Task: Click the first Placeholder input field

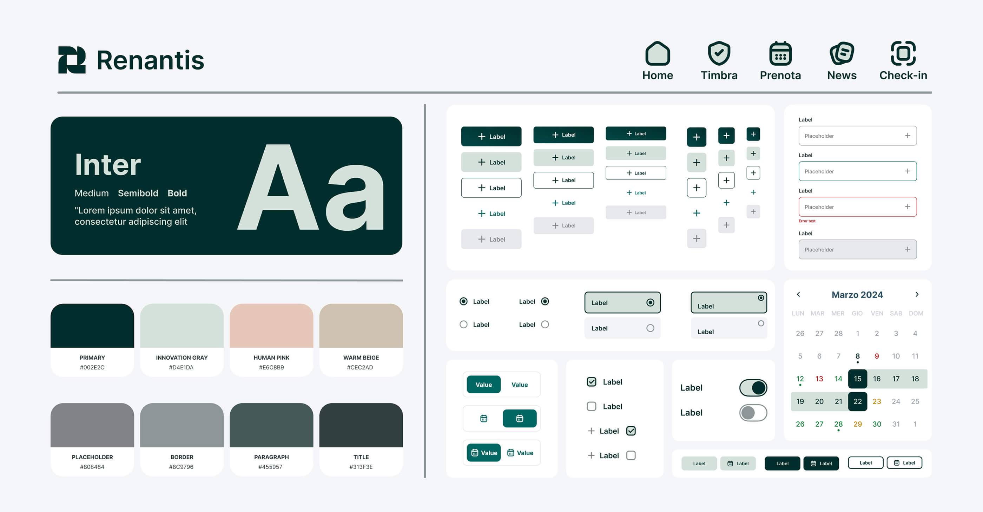Action: tap(857, 136)
